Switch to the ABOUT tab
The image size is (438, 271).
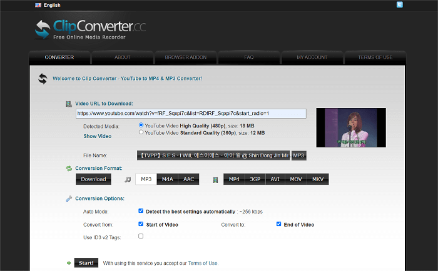tap(123, 57)
